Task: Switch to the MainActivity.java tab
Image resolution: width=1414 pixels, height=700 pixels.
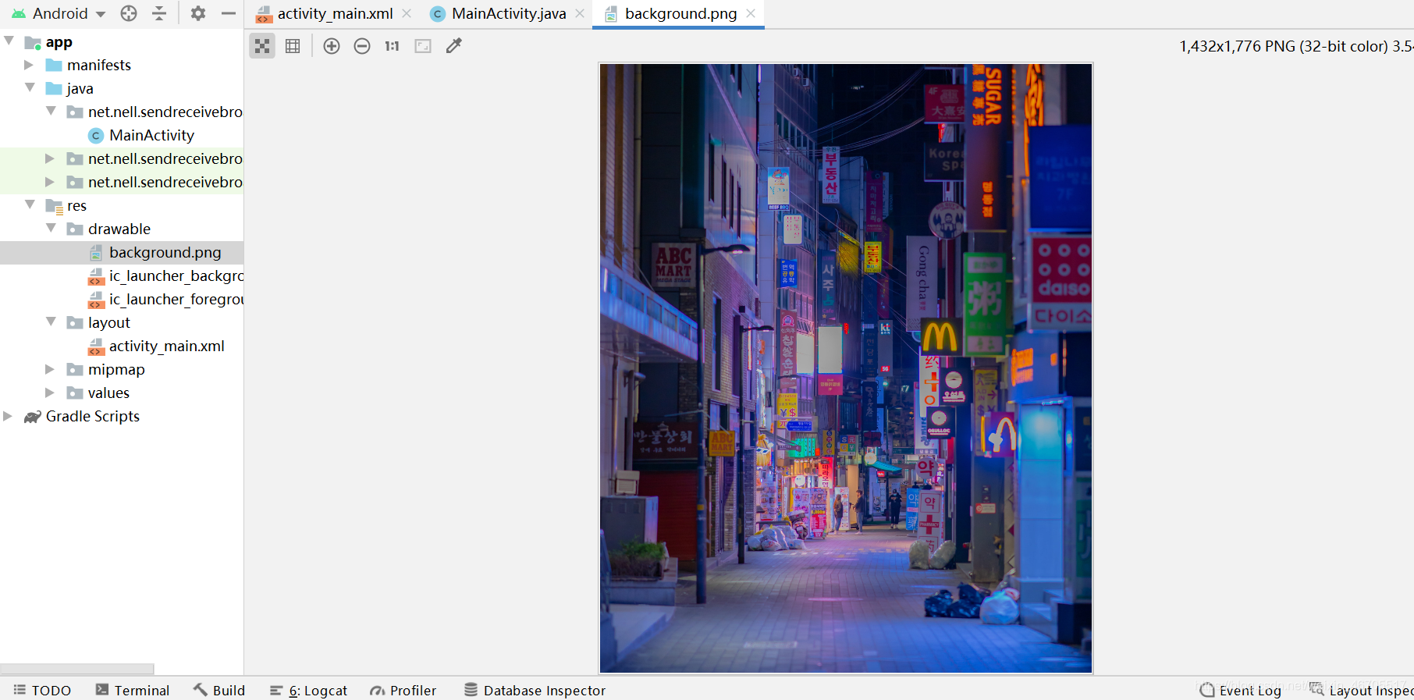Action: (x=509, y=13)
